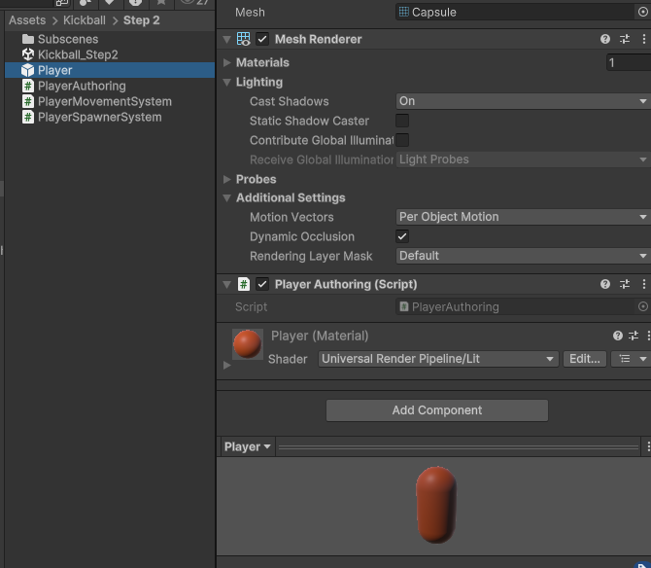Open object picker for PlayerAuthoring script
This screenshot has width=651, height=568.
point(642,306)
